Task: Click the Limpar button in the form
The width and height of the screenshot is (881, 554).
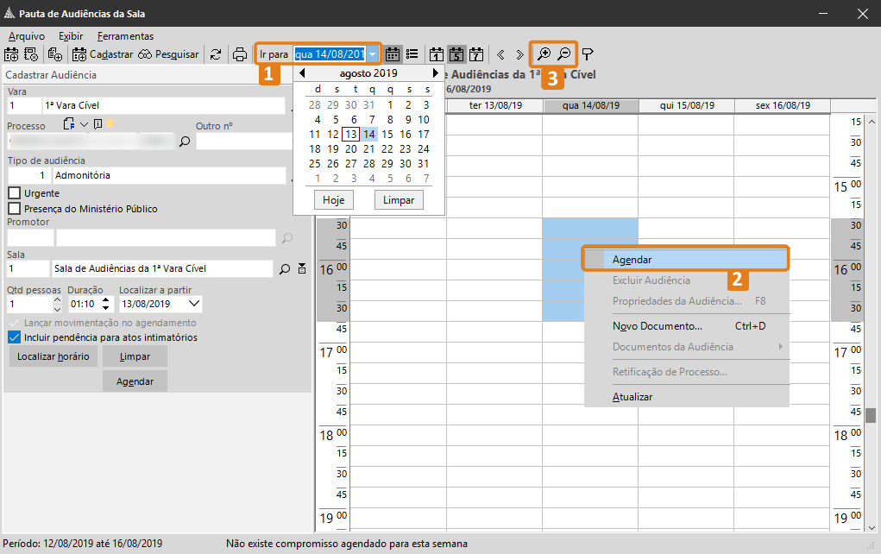Action: (135, 356)
